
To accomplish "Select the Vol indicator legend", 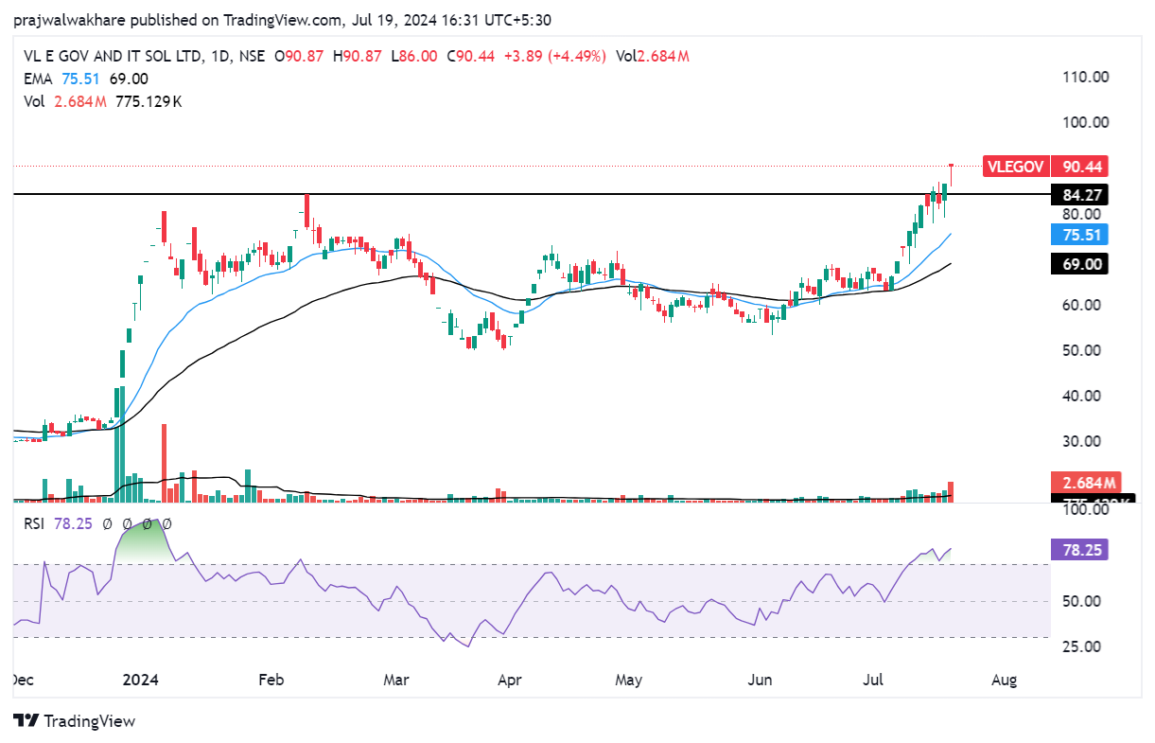I will [x=34, y=101].
